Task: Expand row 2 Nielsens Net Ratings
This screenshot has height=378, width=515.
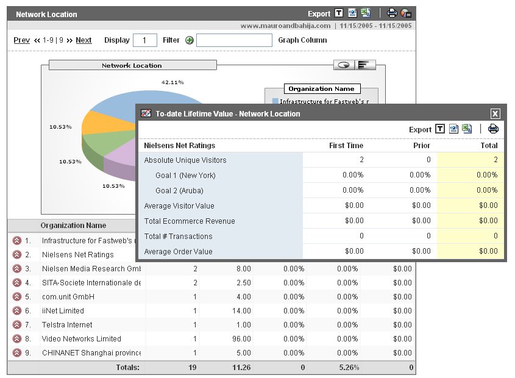Action: coord(16,255)
